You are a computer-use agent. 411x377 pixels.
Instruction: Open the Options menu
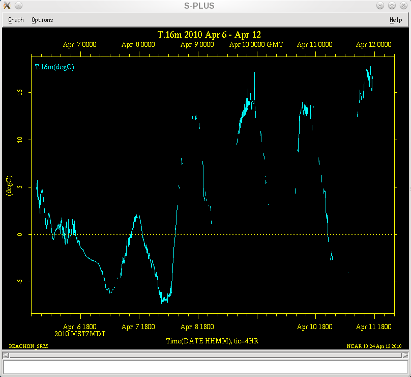[42, 20]
